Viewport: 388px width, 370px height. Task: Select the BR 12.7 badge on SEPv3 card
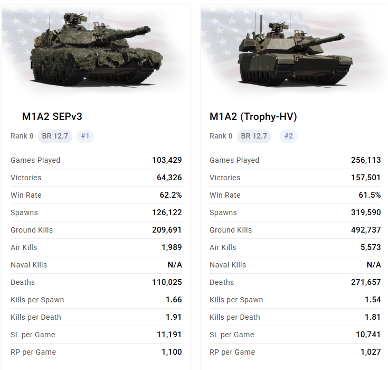[55, 136]
